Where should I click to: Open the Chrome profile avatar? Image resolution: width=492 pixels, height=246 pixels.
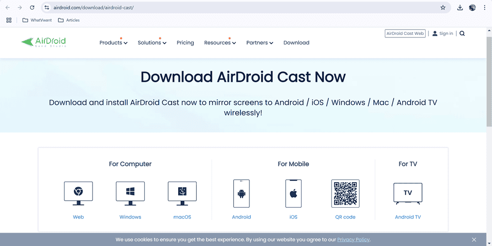472,7
